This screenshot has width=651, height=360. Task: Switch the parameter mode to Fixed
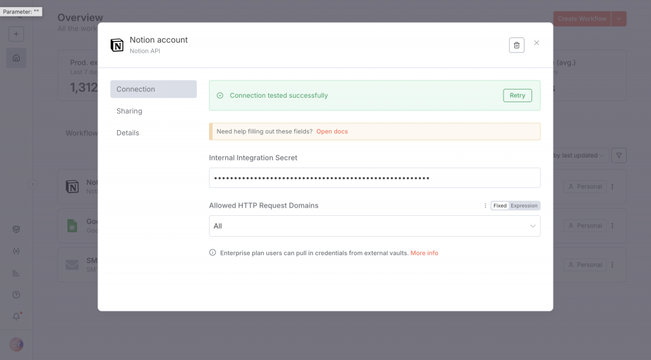point(500,206)
